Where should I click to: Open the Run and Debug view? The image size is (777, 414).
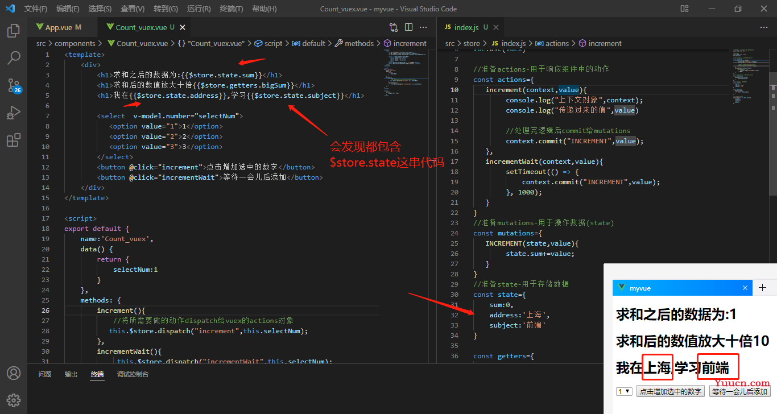click(14, 113)
